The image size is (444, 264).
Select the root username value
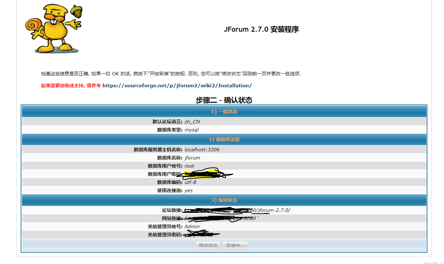point(189,166)
